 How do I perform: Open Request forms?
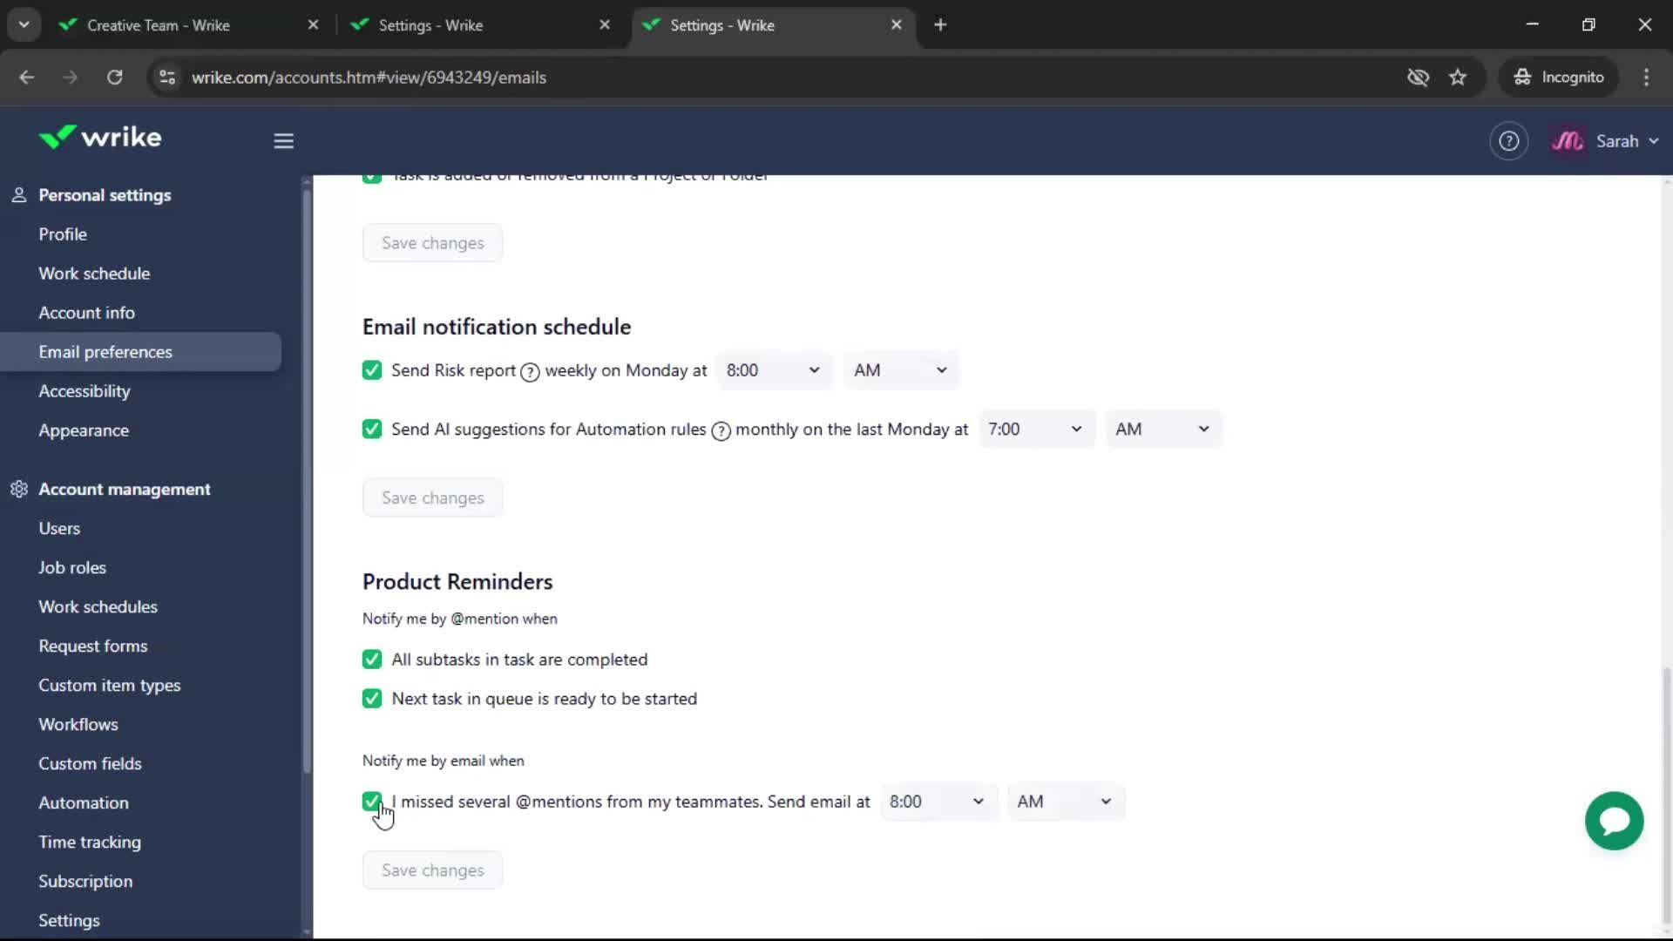point(93,647)
